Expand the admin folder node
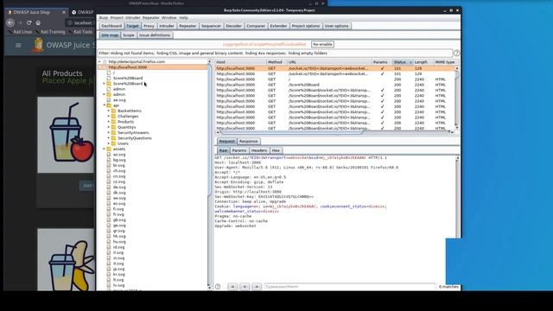The image size is (553, 311). click(104, 94)
